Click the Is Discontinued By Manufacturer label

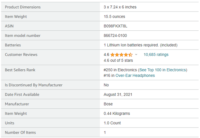point(34,85)
